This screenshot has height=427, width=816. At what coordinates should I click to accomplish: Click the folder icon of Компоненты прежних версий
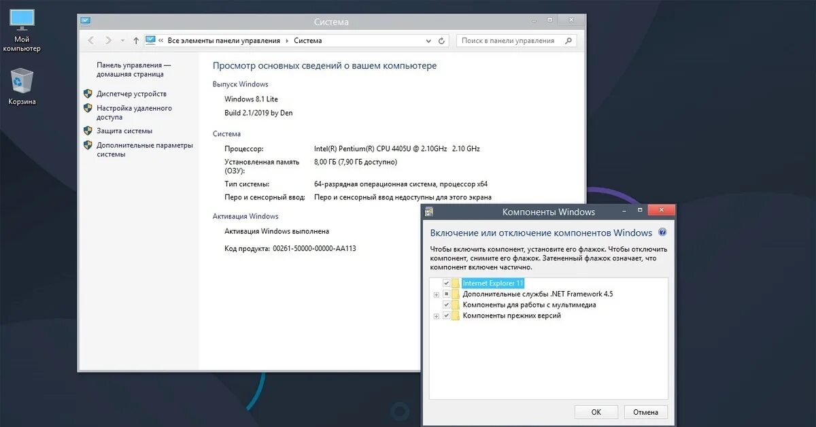(x=456, y=315)
